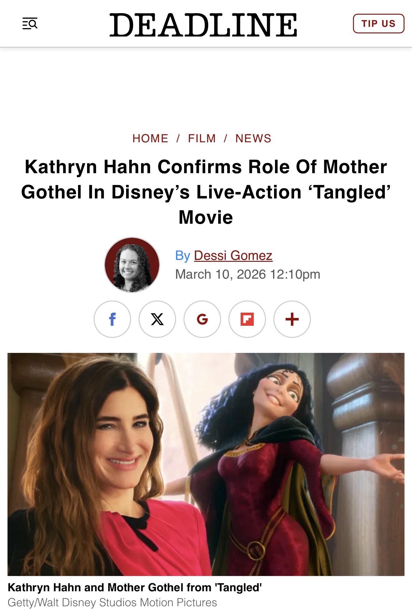Click the Getty/Walt Disney photo credit
Viewport: 412px width, 610px height.
tap(112, 602)
